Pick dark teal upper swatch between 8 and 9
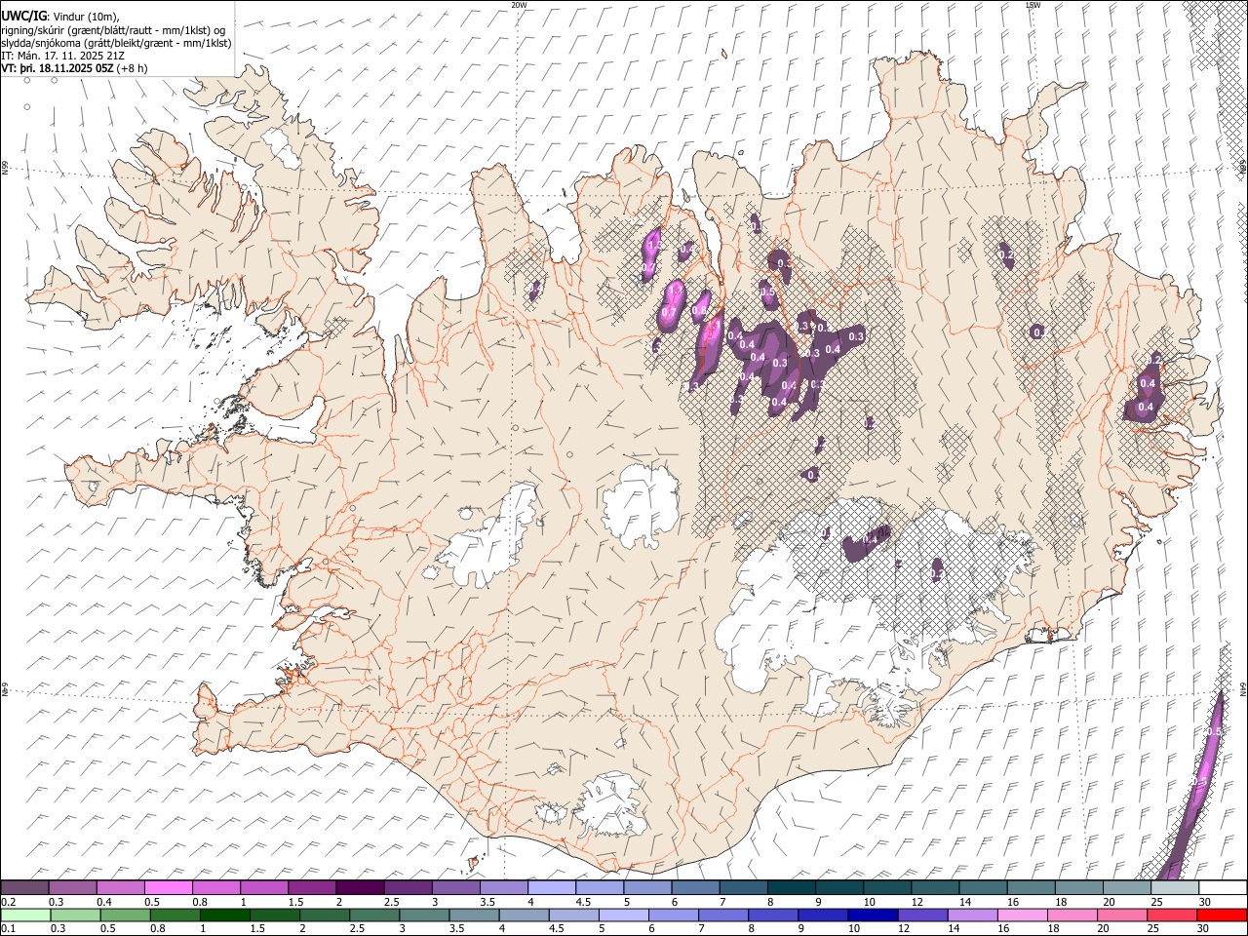Viewport: 1248px width, 936px height. pos(791,888)
